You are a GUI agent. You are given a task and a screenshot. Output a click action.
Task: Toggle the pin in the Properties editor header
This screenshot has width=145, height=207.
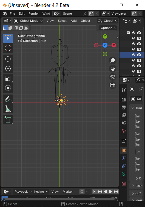141,89
